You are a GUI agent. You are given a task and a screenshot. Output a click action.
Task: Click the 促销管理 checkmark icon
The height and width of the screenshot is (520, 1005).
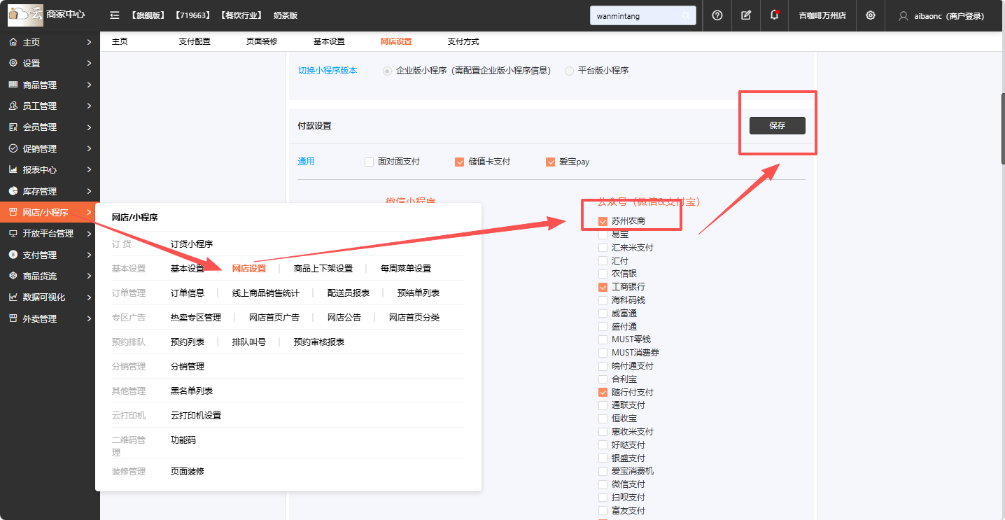13,148
